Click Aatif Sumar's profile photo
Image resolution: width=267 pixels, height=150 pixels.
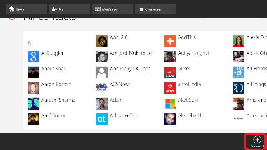(x=33, y=119)
